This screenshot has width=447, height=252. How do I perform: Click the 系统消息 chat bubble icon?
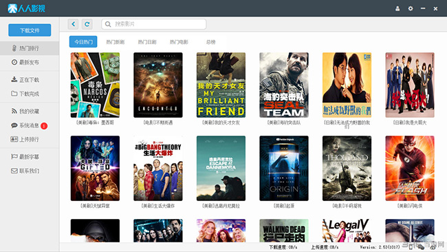tap(14, 125)
